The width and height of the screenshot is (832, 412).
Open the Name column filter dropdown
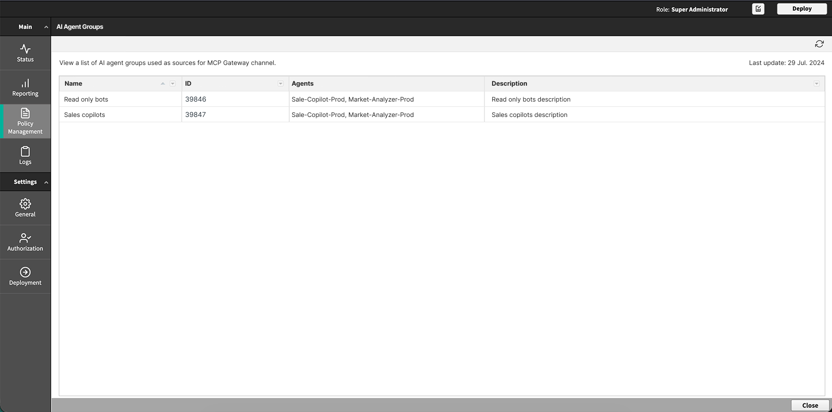[x=173, y=84]
